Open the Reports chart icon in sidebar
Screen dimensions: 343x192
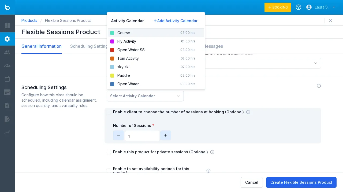[8, 132]
